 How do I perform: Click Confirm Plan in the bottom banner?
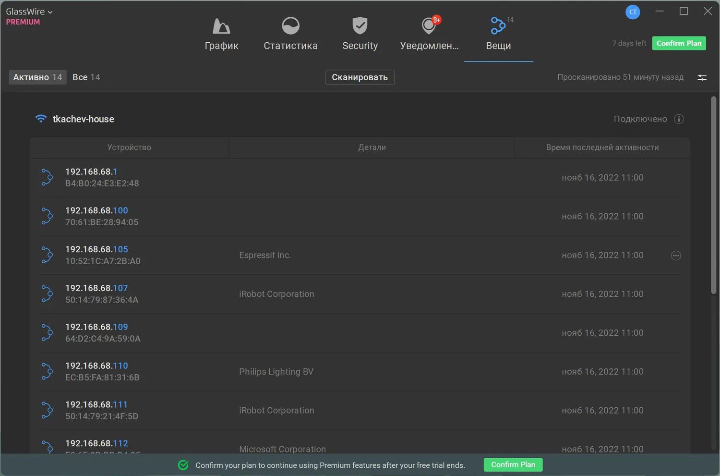(x=513, y=465)
